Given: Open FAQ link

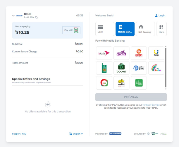Looking at the screenshot, I should pyautogui.click(x=24, y=134).
